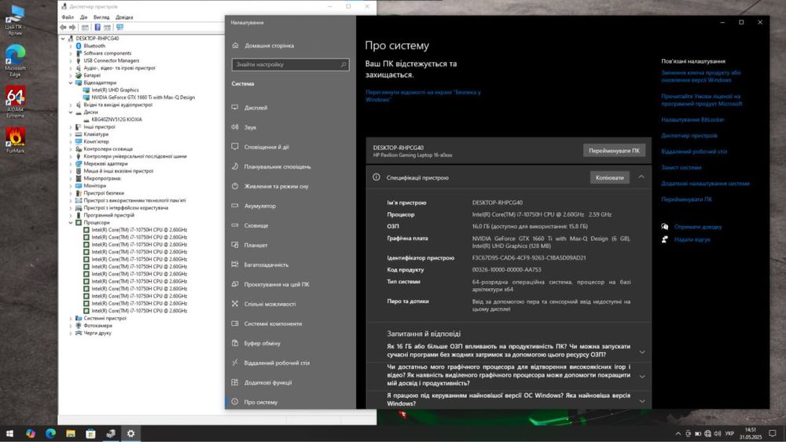Expand the Мережеві адаптери node
786x442 pixels.
(71, 163)
